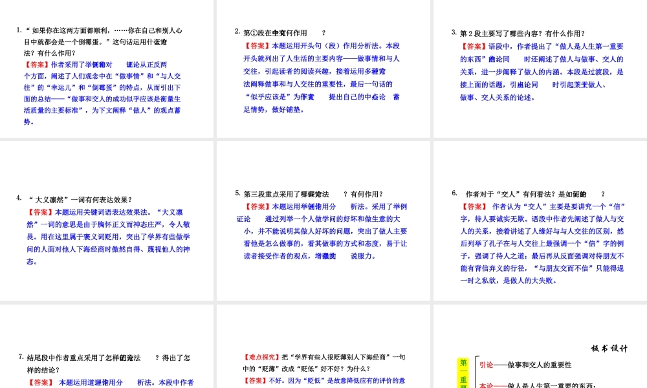Image resolution: width=647 pixels, height=388 pixels.
Task: Click the text '足情势，做好铺垫。' in slide 2
Action: click(274, 110)
